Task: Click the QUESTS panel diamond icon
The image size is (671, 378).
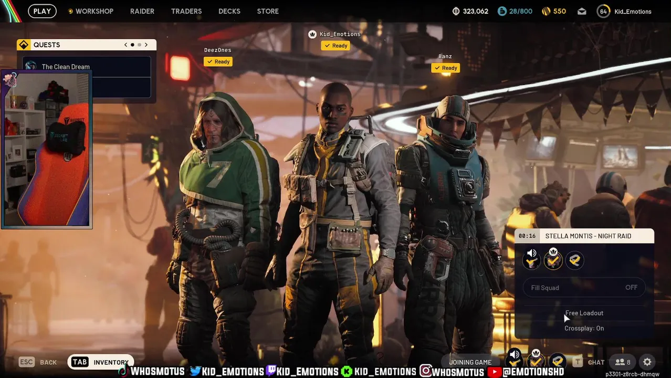Action: coord(24,45)
